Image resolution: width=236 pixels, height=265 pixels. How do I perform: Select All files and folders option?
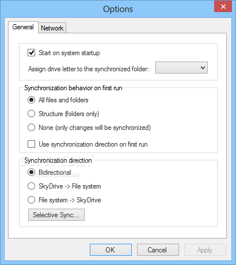point(31,100)
